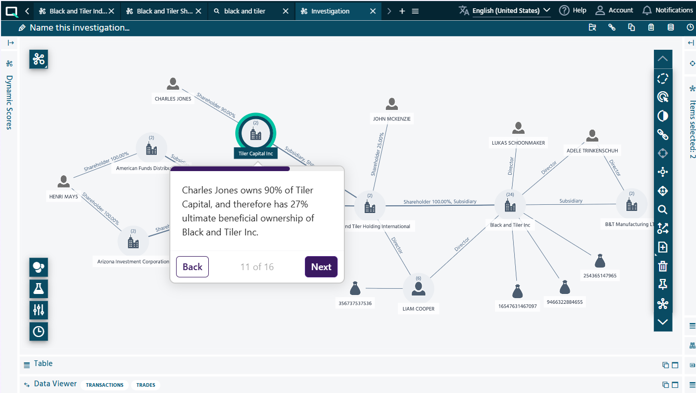Select the lasso selection tool
Viewport: 696px width, 393px height.
pos(663,79)
